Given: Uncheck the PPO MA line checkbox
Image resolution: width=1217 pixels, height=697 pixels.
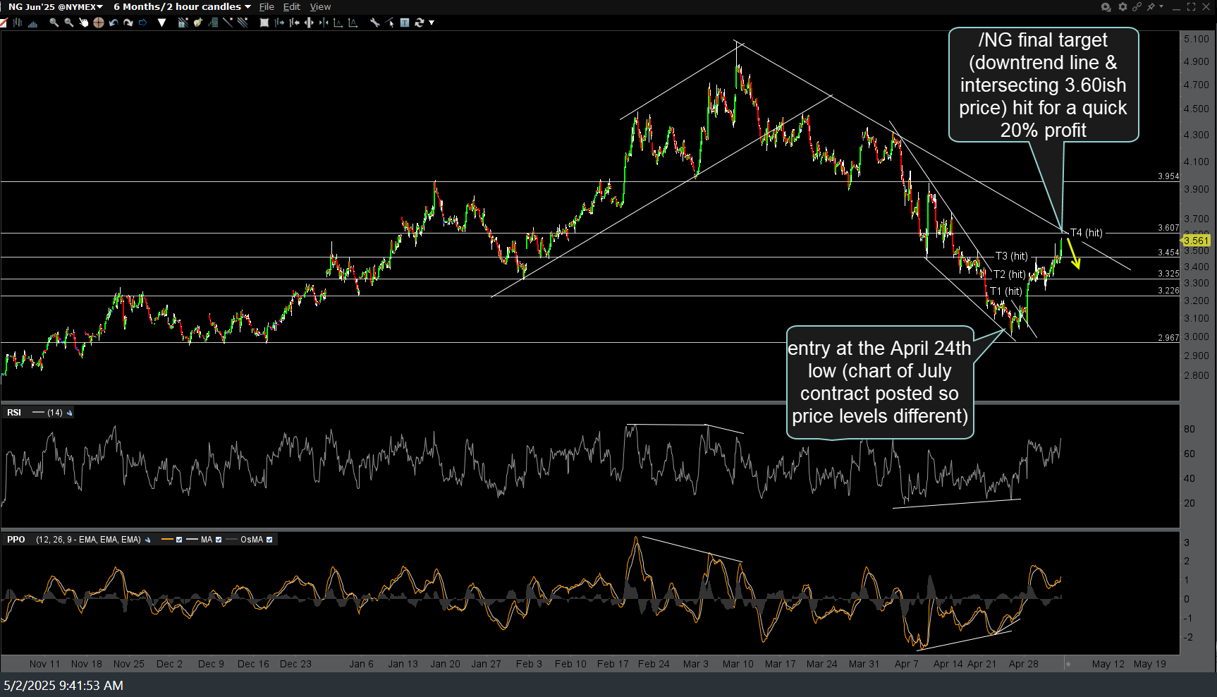Looking at the screenshot, I should pyautogui.click(x=219, y=540).
